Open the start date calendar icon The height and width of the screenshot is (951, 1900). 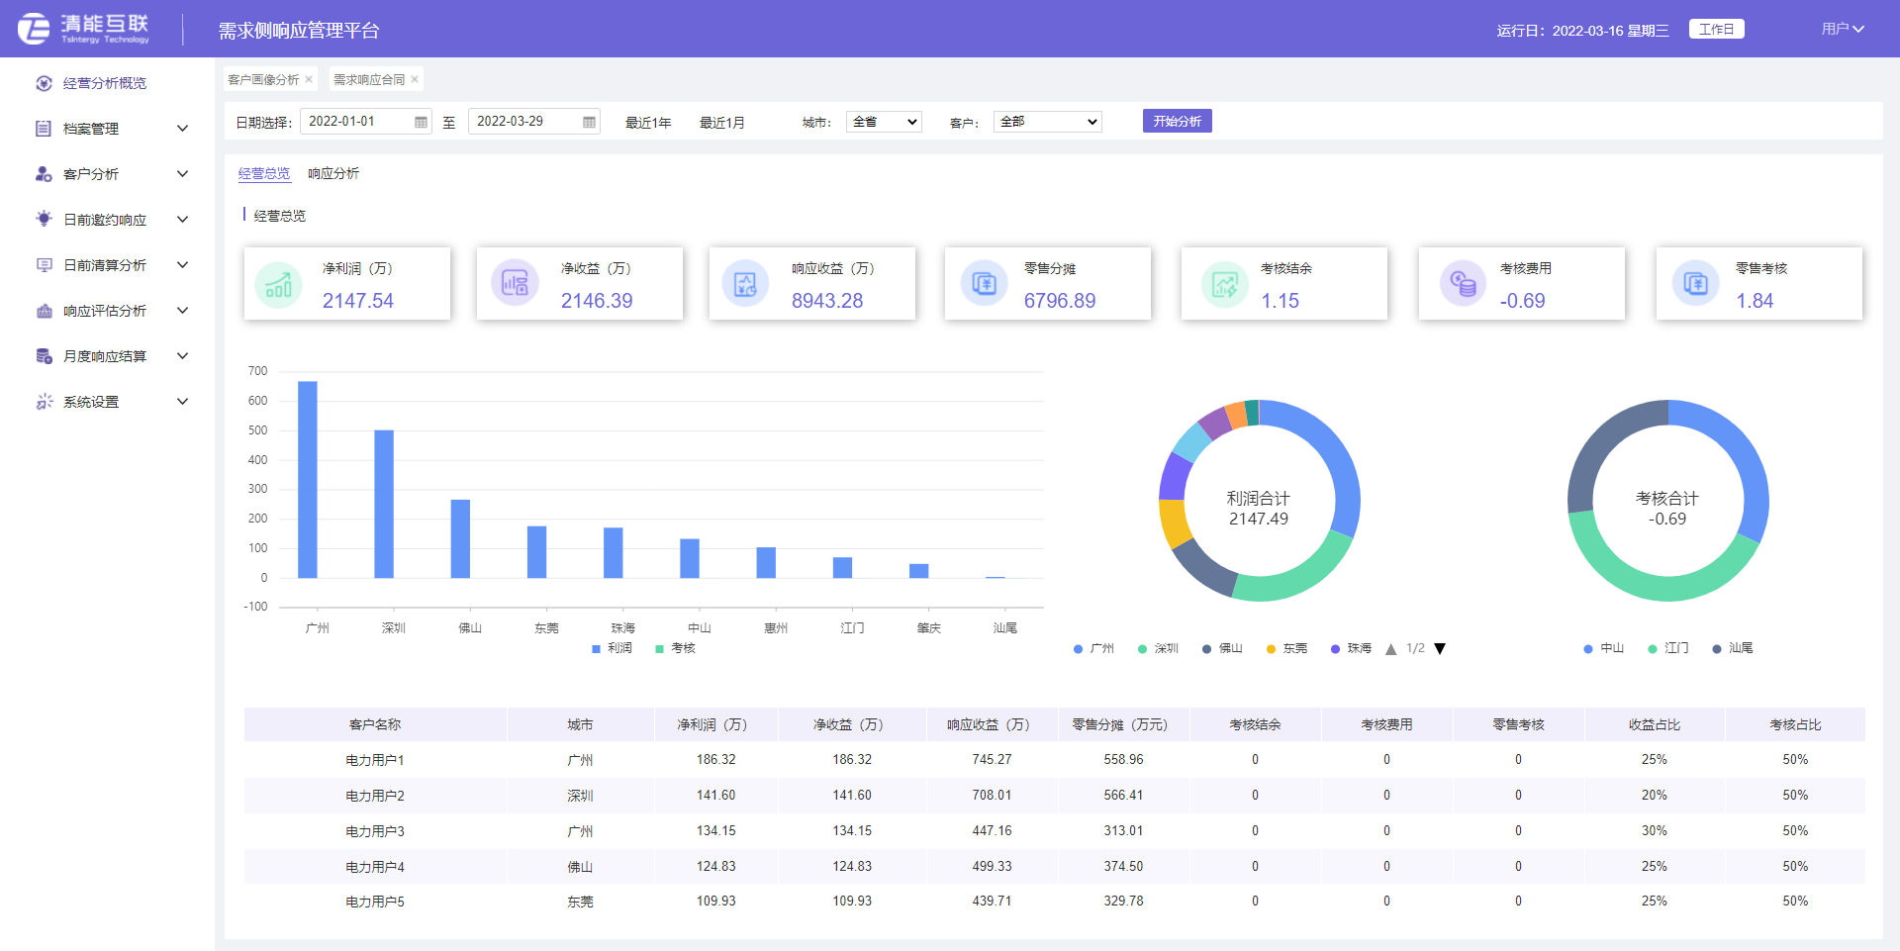coord(421,122)
